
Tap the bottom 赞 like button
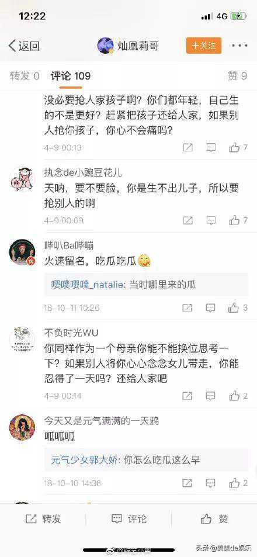pos(214,519)
